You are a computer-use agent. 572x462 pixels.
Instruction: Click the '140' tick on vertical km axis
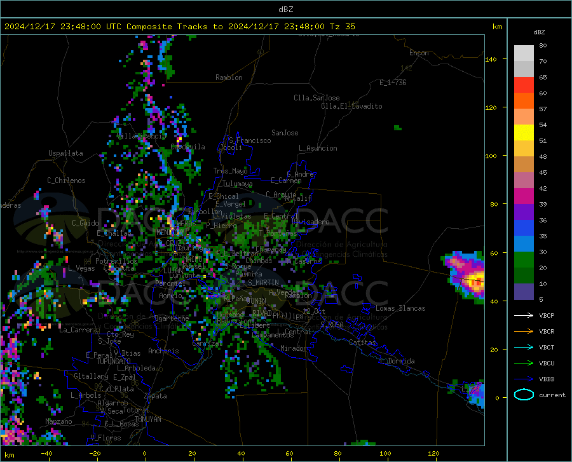coord(491,59)
